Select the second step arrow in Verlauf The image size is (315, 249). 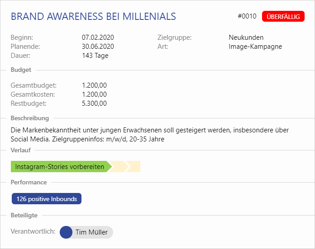[118, 167]
